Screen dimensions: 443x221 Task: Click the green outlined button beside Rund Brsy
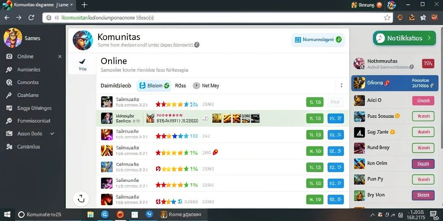coord(423,148)
